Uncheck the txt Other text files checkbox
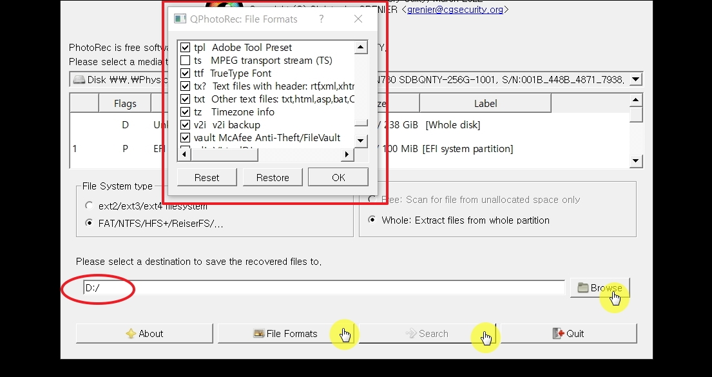This screenshot has height=377, width=712. click(185, 99)
